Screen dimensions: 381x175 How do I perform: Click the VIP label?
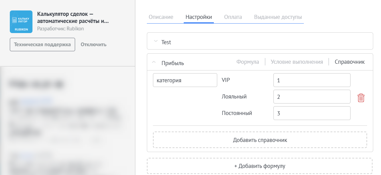pos(226,80)
